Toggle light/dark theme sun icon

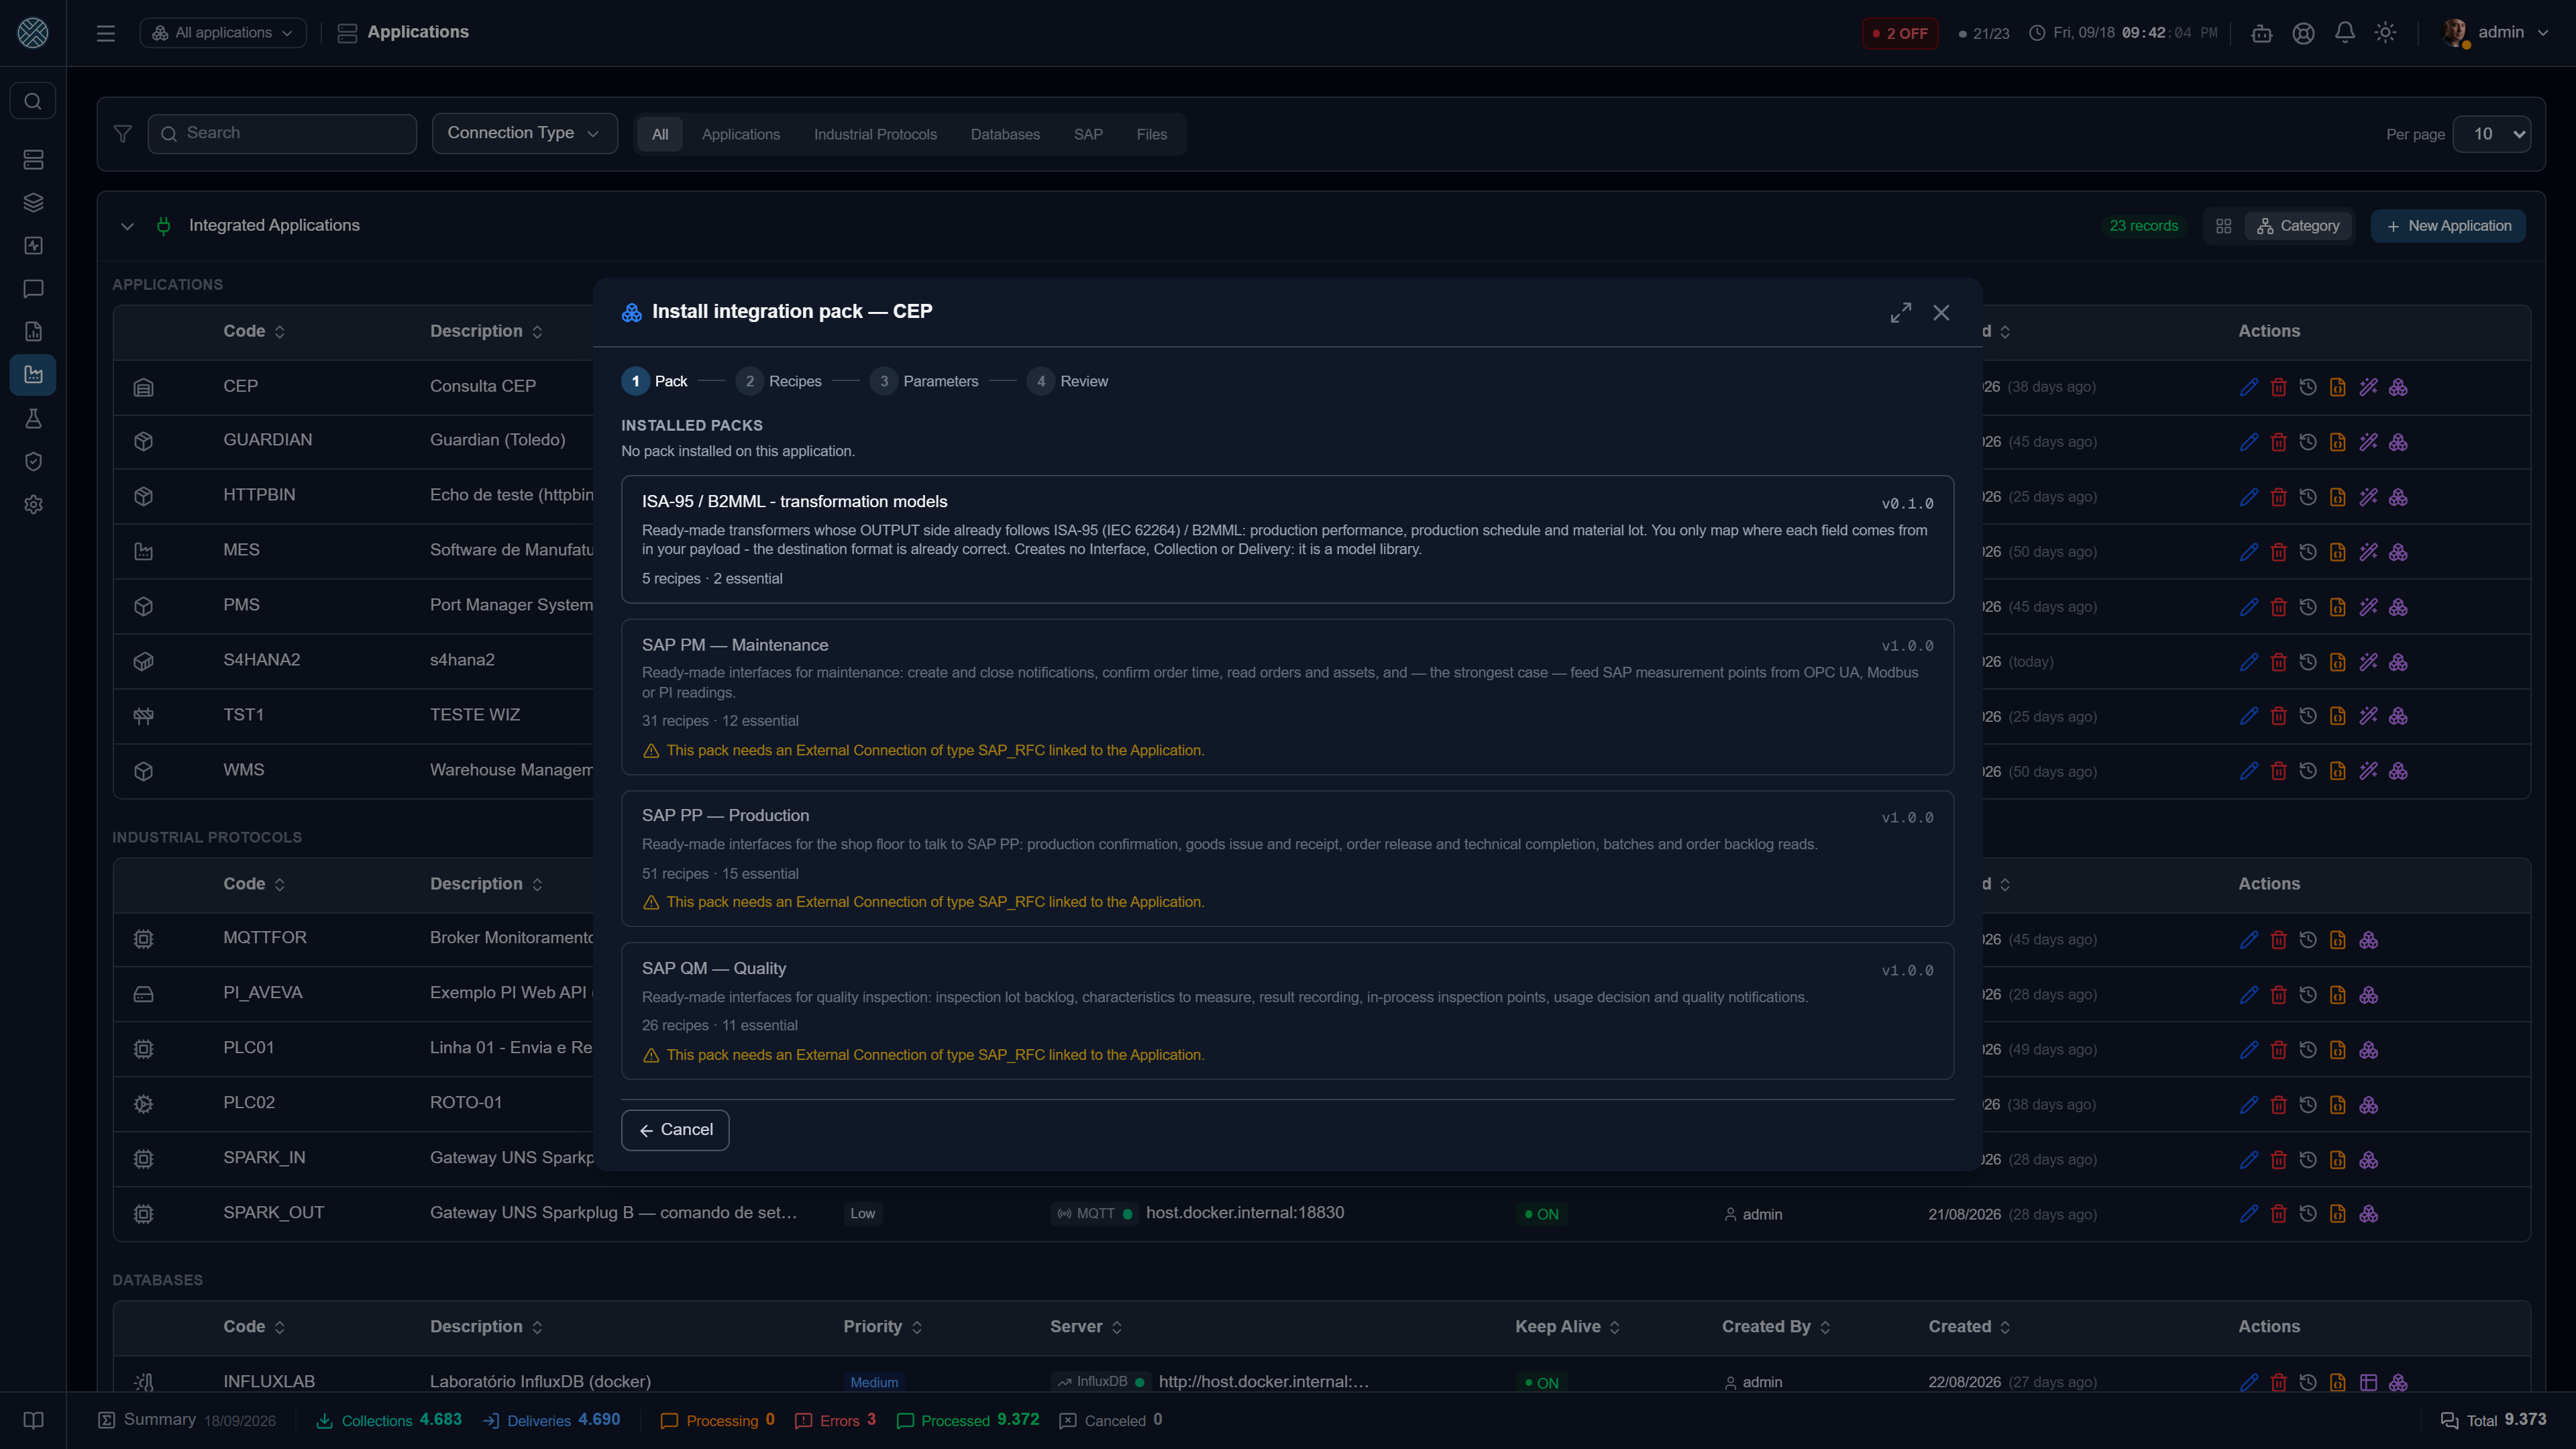coord(2385,33)
